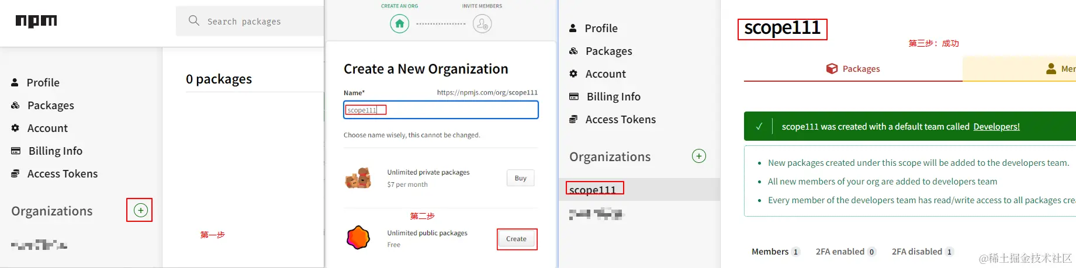The height and width of the screenshot is (268, 1076).
Task: Click the boxes icon beside middle Packages
Action: [x=574, y=51]
